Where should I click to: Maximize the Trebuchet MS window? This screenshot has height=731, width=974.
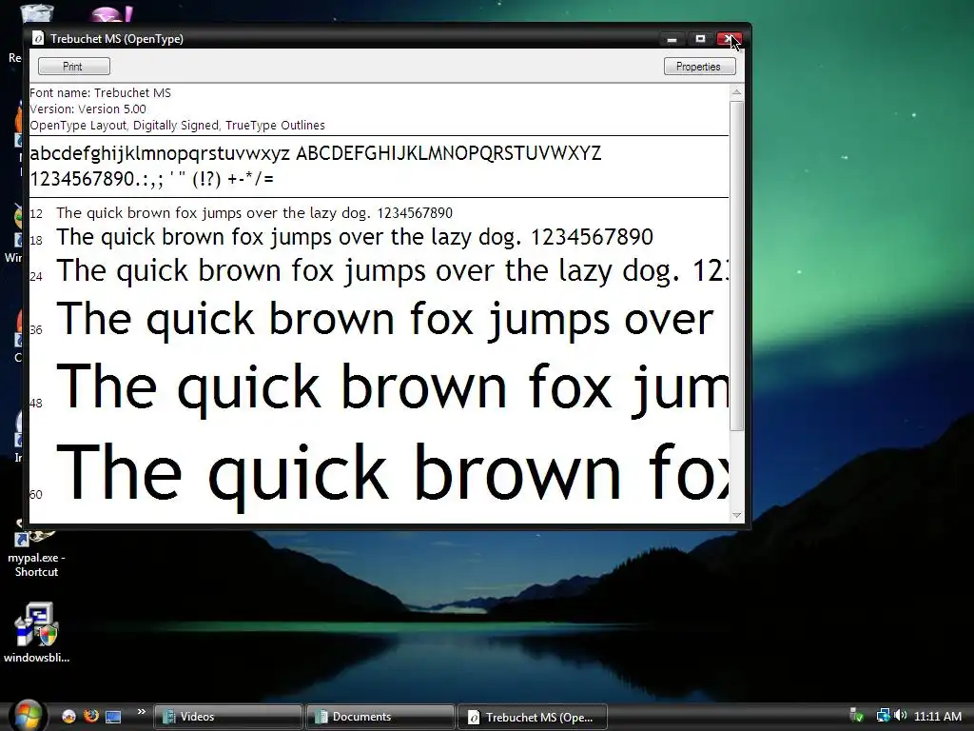point(700,39)
